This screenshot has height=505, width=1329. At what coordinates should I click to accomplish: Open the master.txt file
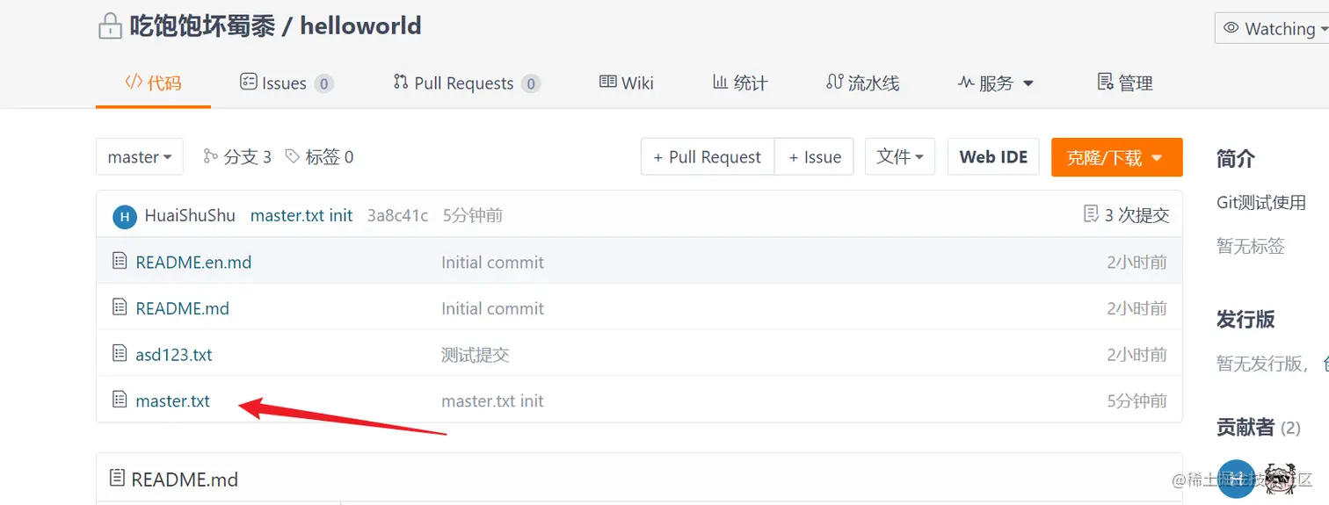pyautogui.click(x=173, y=401)
